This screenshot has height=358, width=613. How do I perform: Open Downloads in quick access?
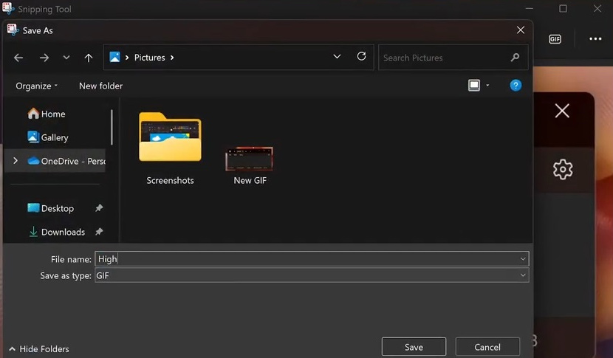pyautogui.click(x=57, y=232)
